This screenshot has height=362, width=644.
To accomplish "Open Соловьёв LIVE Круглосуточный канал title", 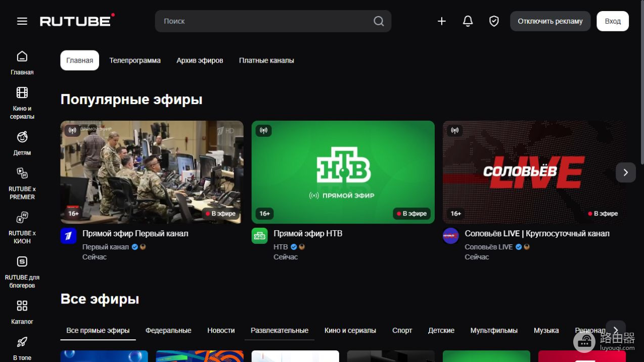I will pyautogui.click(x=537, y=233).
